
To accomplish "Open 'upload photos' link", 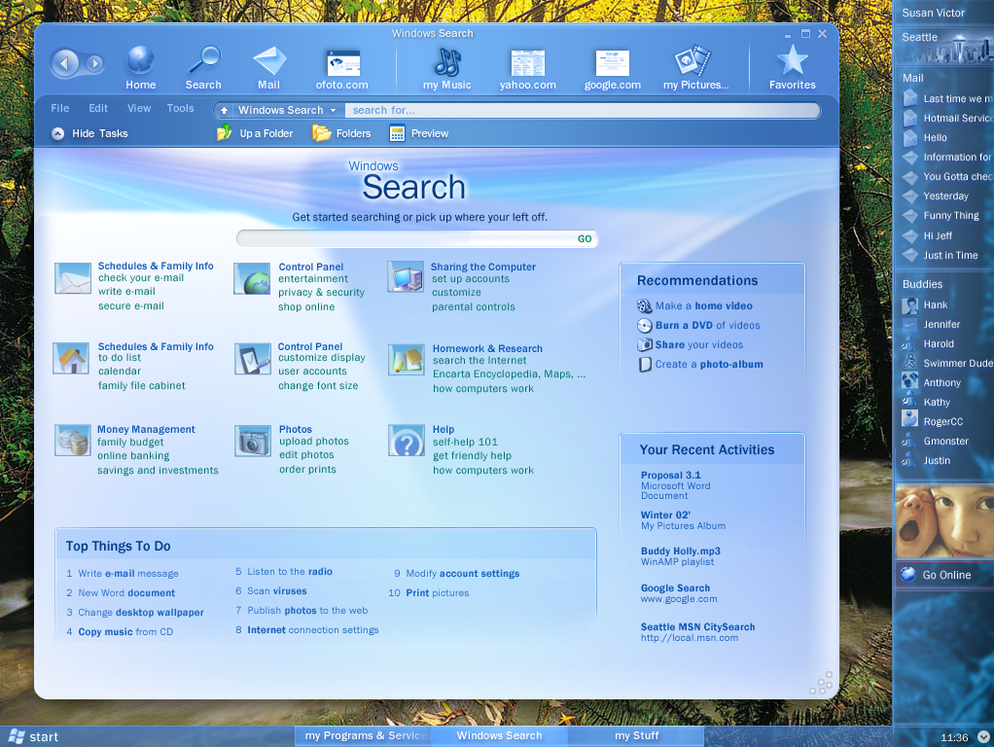I will point(314,442).
